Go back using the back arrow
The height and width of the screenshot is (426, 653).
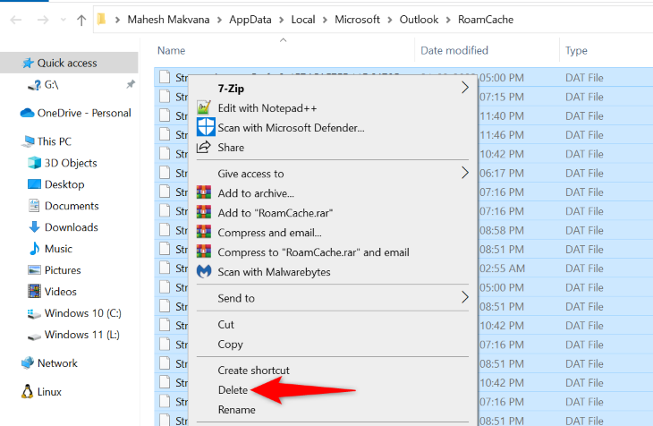[x=16, y=20]
